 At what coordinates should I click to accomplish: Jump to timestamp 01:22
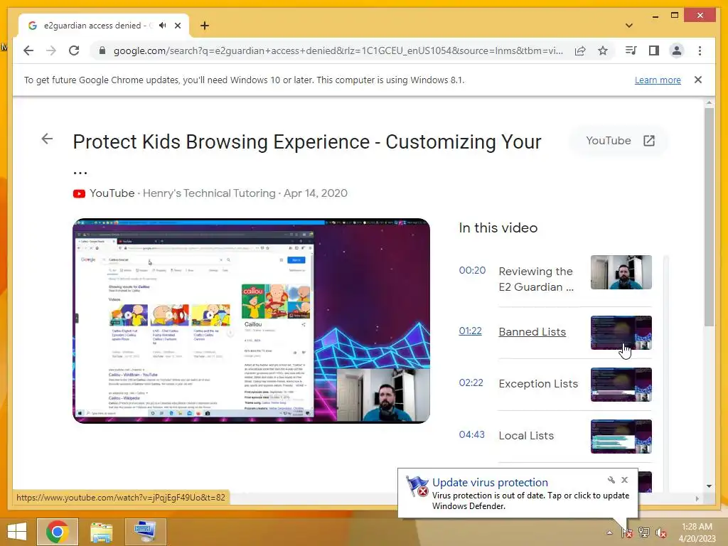tap(470, 331)
